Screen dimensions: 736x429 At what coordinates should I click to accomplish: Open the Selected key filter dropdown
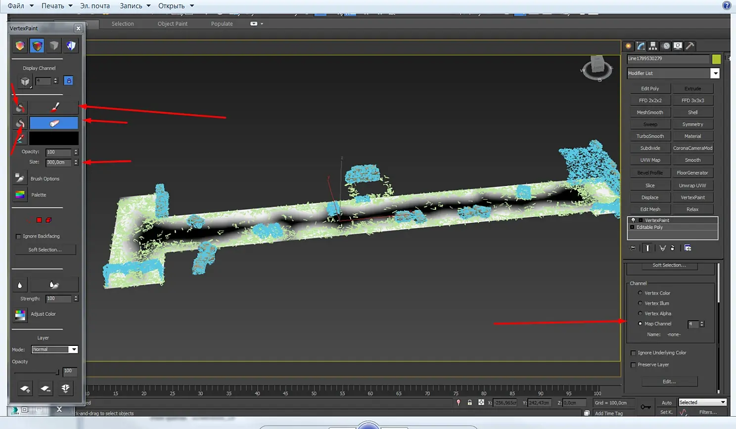702,402
